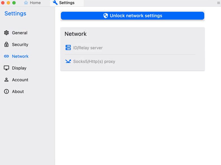The height and width of the screenshot is (165, 221).
Task: Go to Display settings section
Action: pyautogui.click(x=19, y=68)
